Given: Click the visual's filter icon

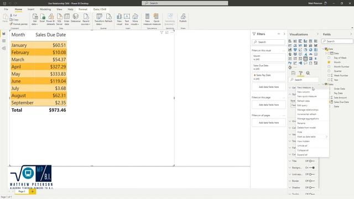Looking at the screenshot, I should point(162,33).
